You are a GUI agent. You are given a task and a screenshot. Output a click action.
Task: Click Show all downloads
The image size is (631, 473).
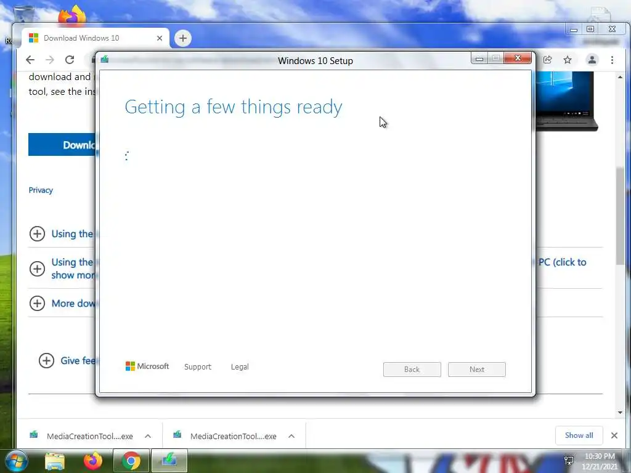[579, 435]
